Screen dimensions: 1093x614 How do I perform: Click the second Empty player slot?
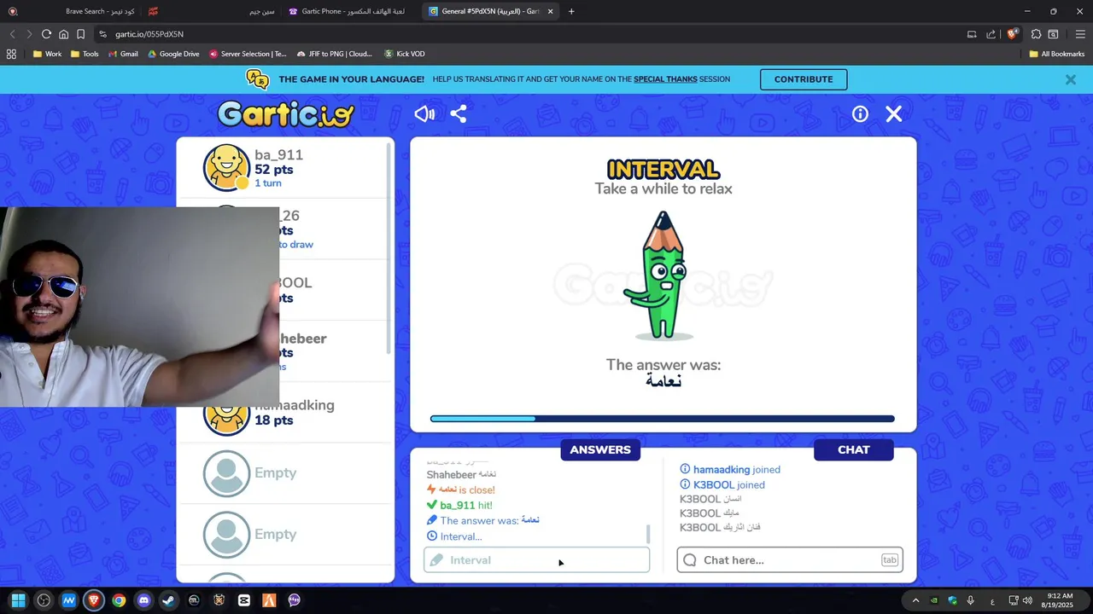[x=285, y=535]
